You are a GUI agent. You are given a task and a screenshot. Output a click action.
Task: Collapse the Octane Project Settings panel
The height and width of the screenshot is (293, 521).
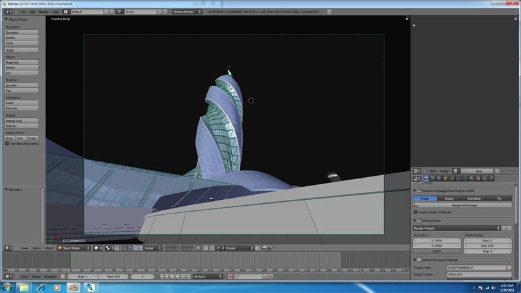[415, 260]
